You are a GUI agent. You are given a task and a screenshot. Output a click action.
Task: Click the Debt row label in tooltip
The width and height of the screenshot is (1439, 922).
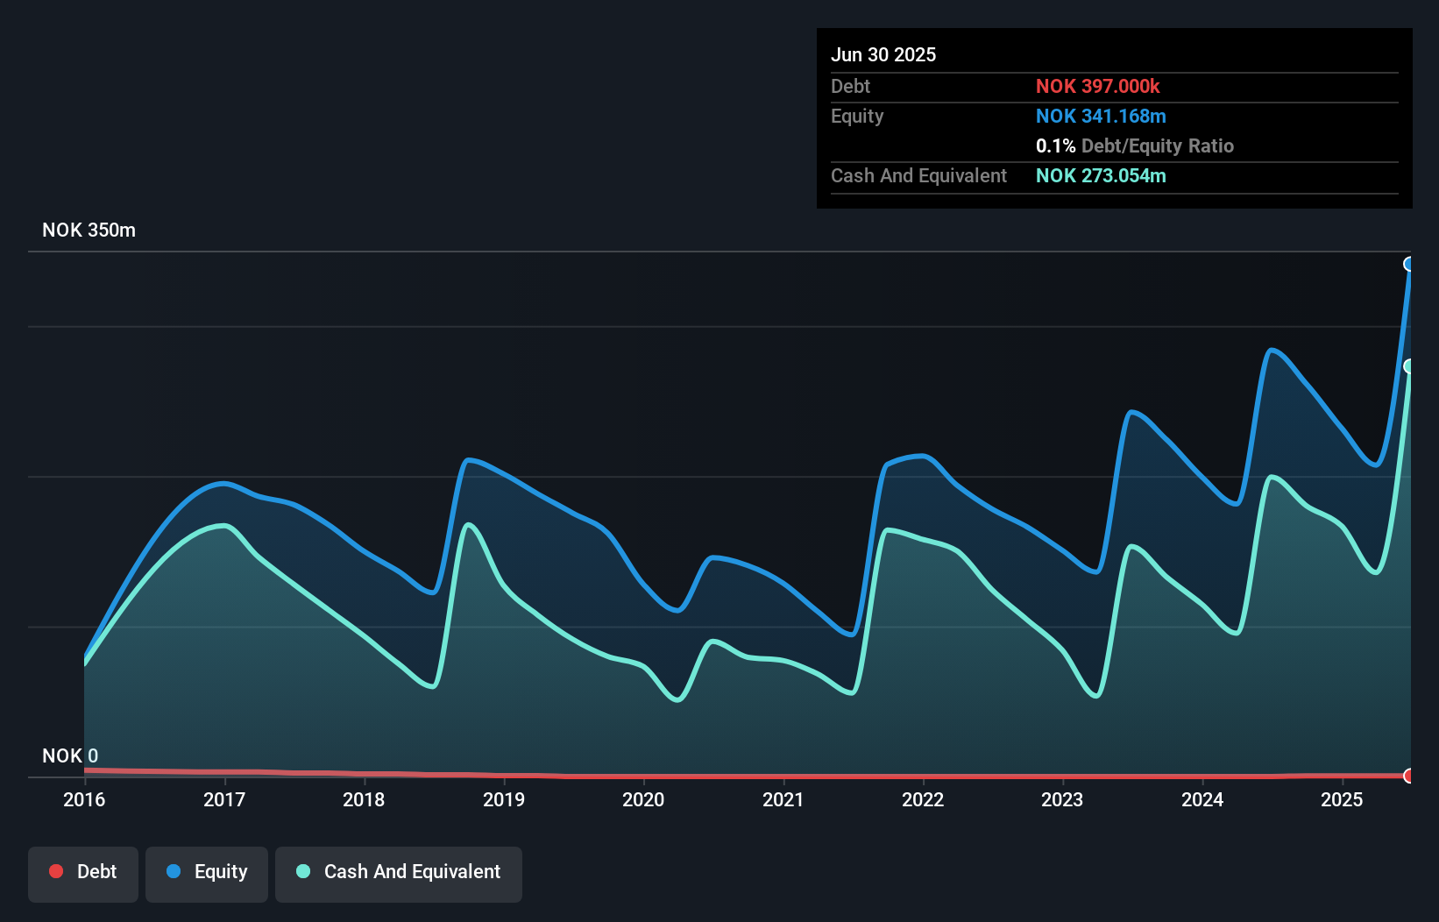[850, 86]
